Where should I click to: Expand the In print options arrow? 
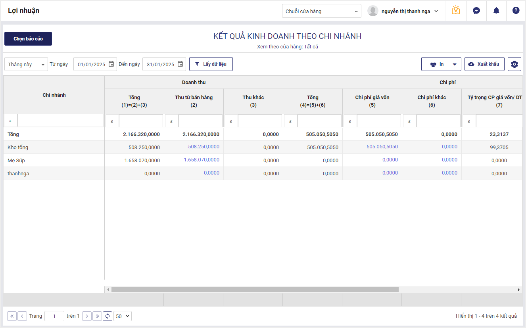click(455, 64)
